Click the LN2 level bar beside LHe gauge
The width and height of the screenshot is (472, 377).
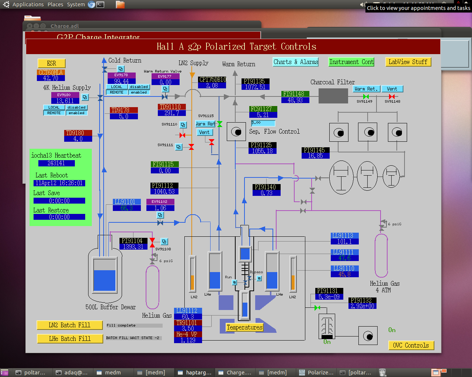(192, 274)
